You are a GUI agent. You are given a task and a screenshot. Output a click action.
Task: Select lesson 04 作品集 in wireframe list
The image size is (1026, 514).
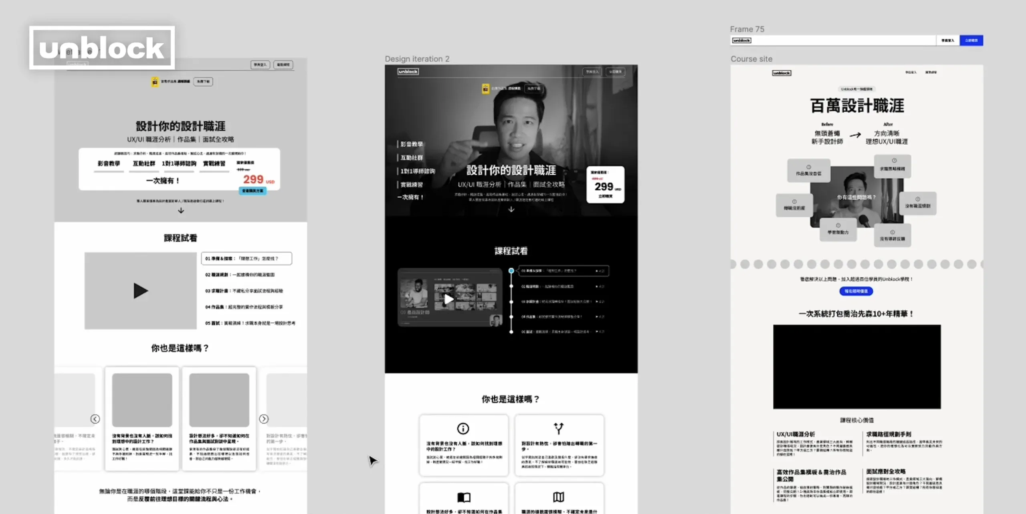[x=244, y=307]
